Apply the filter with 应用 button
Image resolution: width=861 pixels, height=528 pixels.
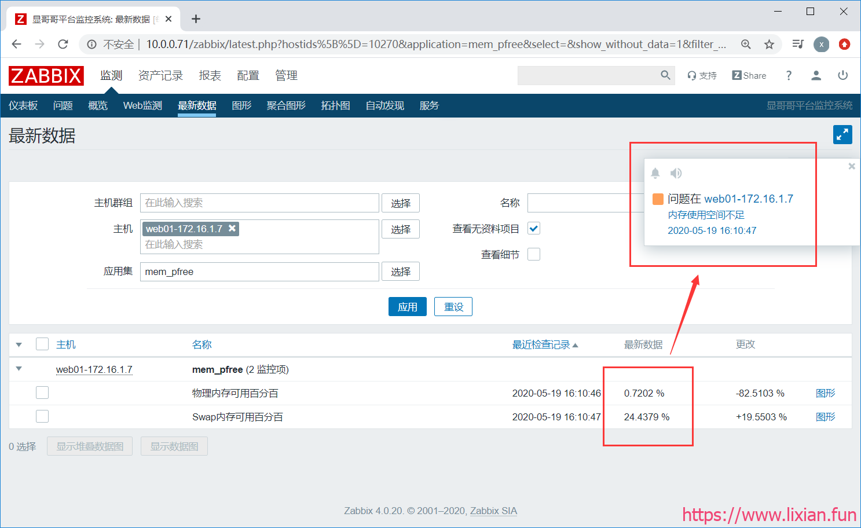[x=408, y=307]
